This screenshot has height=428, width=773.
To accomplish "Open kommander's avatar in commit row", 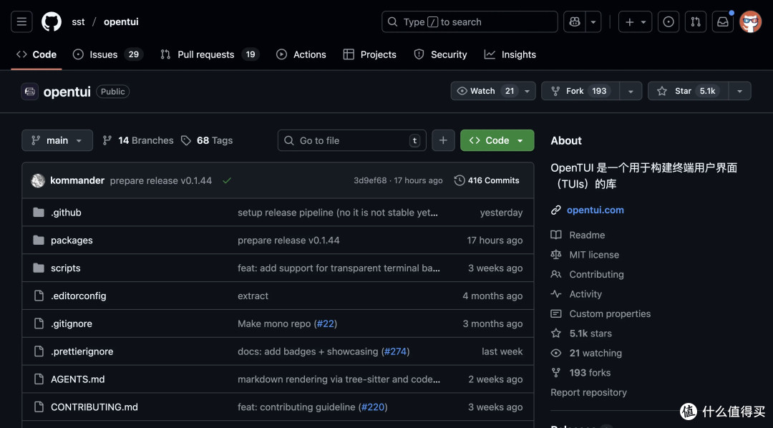I will click(38, 180).
